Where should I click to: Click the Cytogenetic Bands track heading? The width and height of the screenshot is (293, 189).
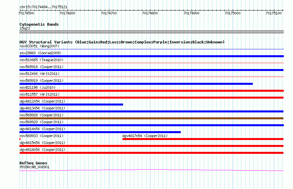(39, 24)
